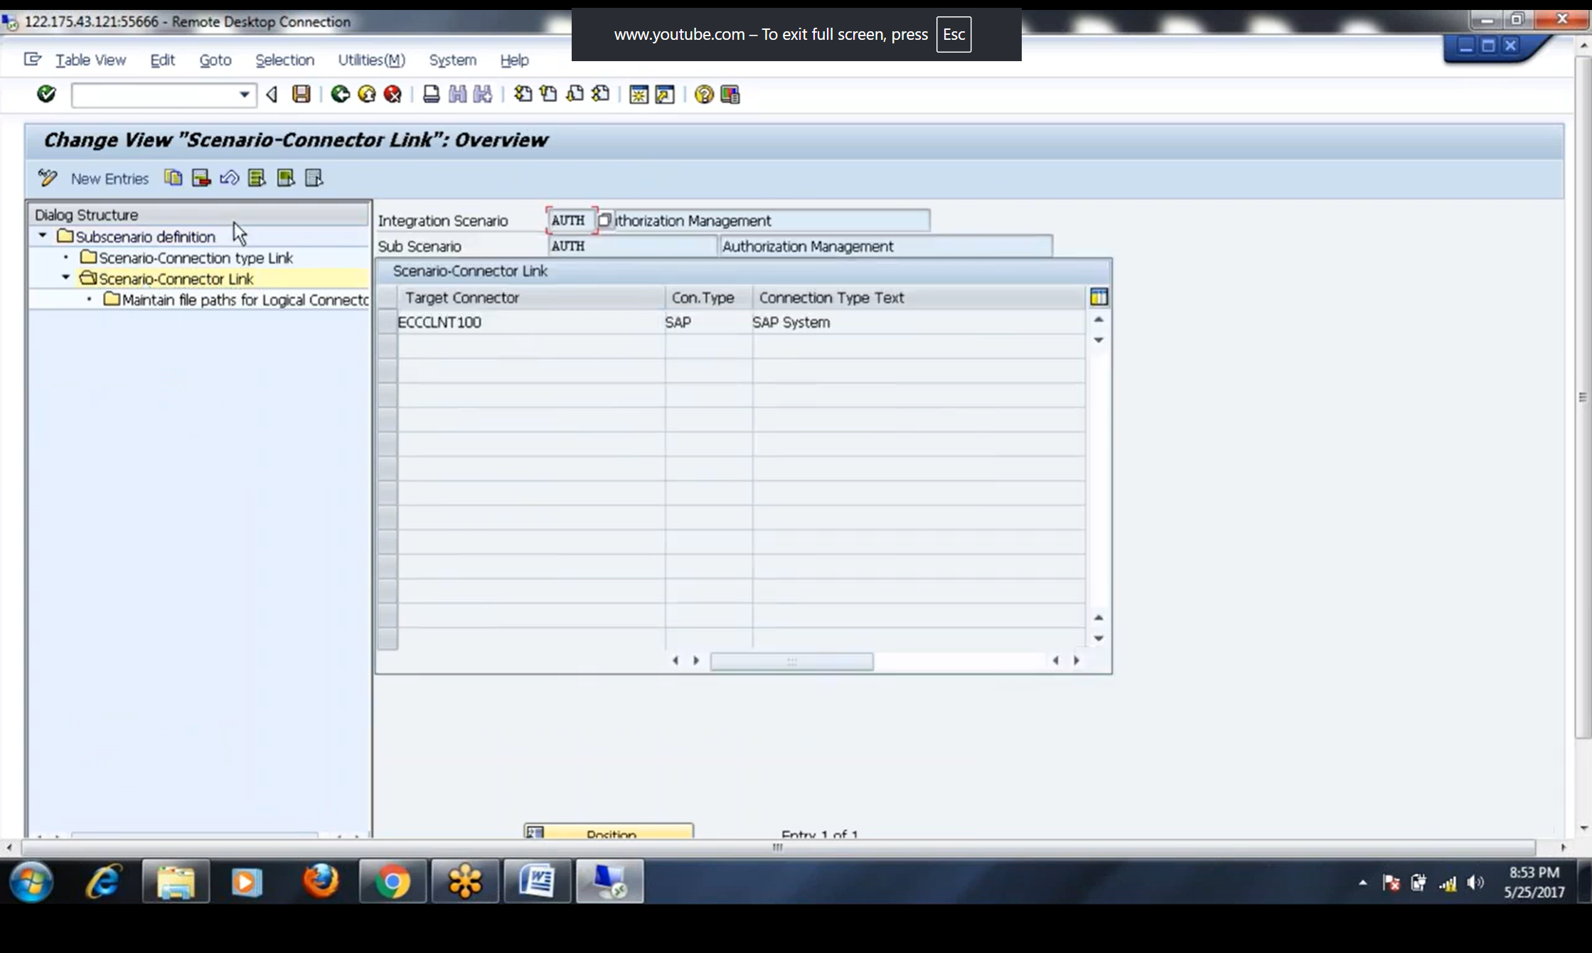This screenshot has width=1592, height=953.
Task: Go to the First Page icon
Action: point(523,94)
